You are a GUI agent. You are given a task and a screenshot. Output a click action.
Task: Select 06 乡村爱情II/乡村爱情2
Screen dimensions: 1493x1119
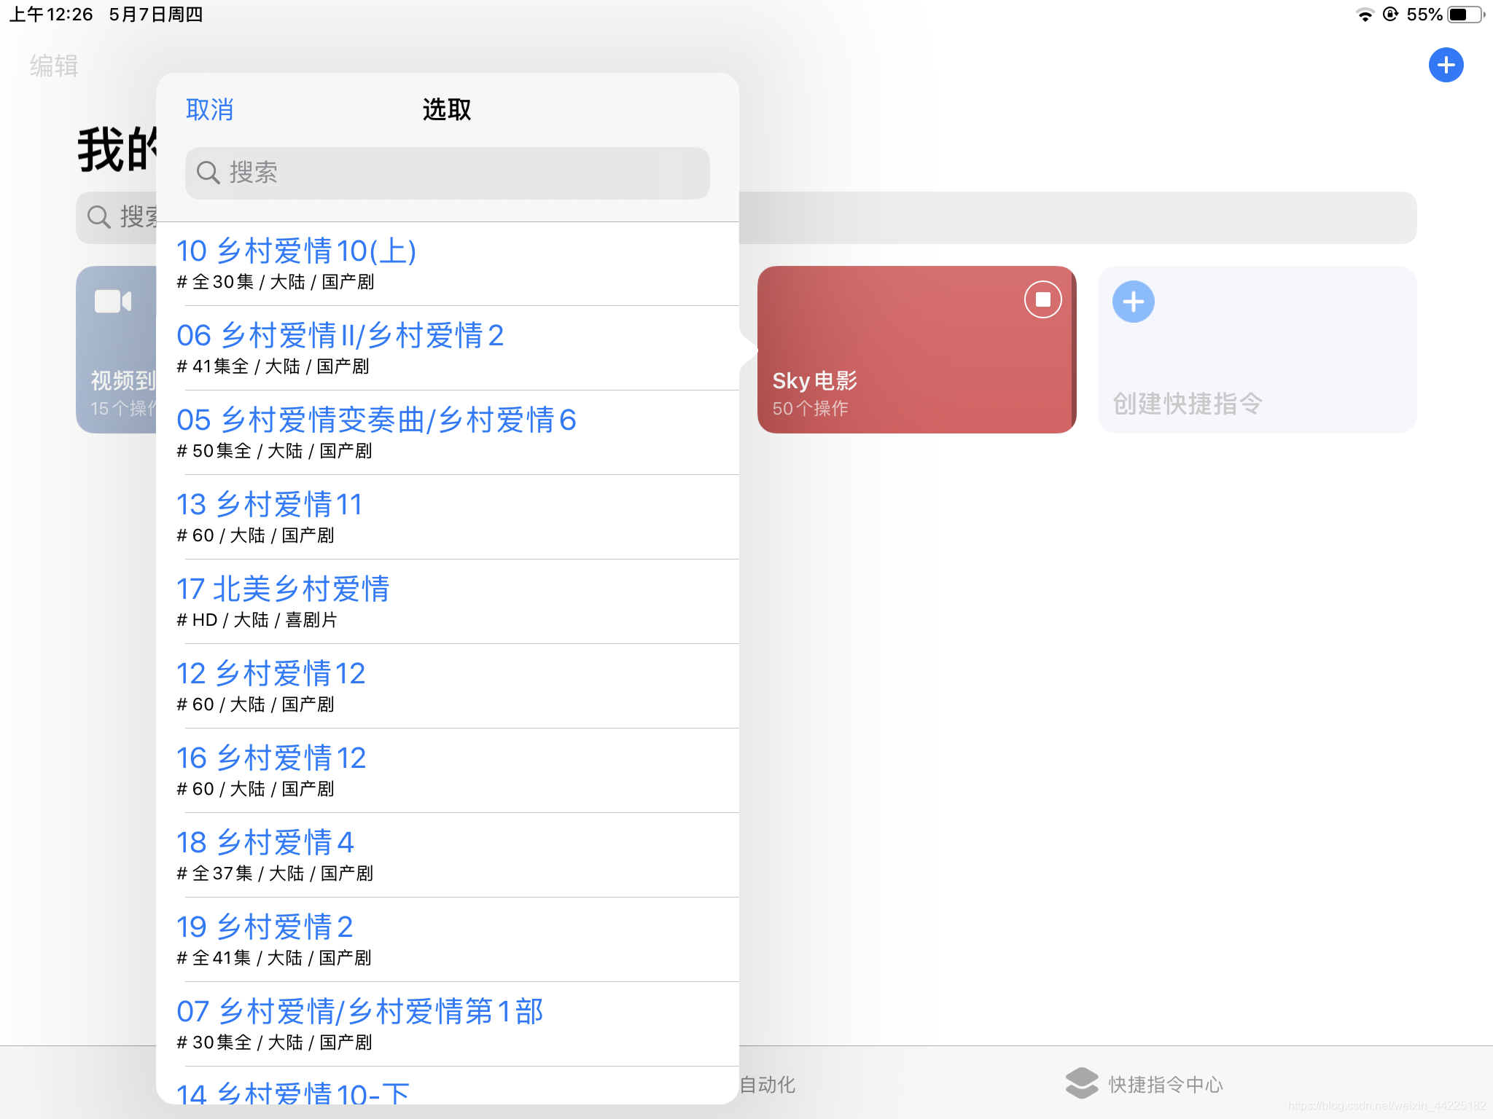(x=447, y=348)
